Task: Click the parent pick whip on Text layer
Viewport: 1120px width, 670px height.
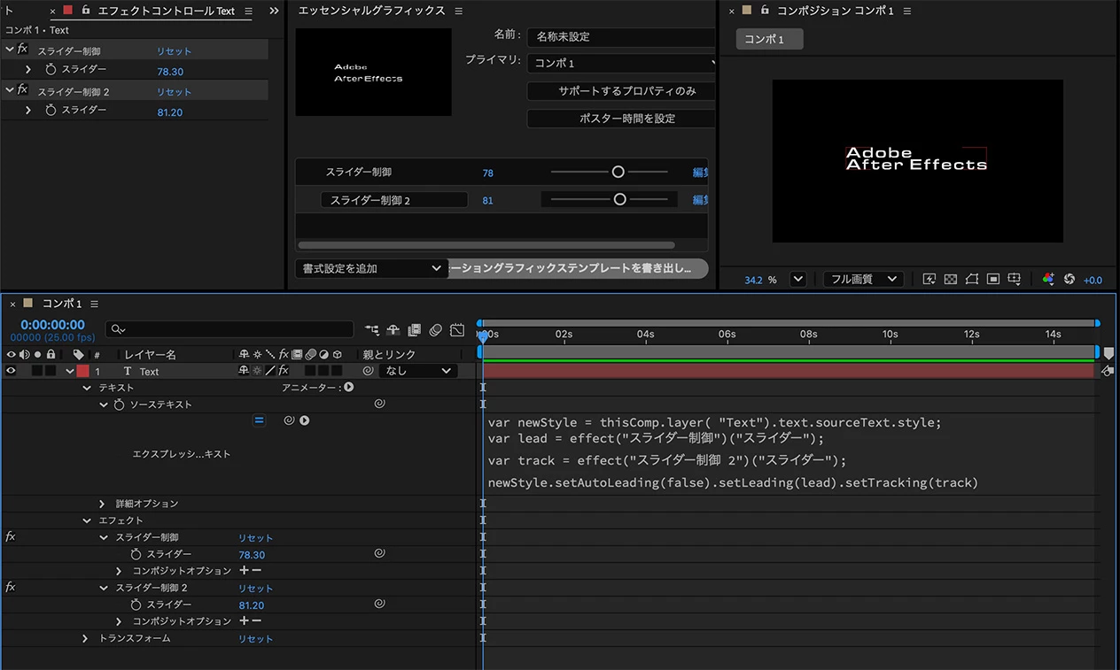Action: (369, 371)
